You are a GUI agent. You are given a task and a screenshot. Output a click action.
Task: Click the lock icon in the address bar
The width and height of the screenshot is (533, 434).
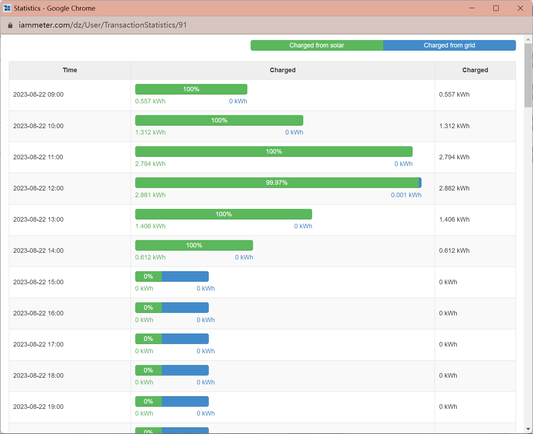[x=10, y=25]
